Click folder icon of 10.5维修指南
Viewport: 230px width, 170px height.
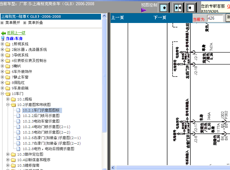13,165
